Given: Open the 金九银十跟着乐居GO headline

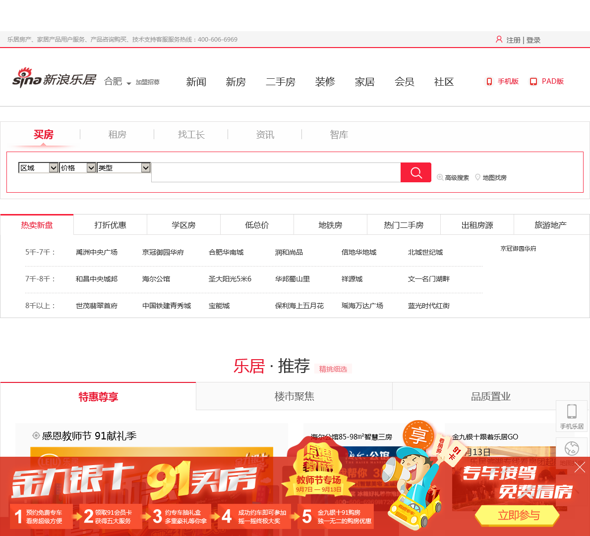Looking at the screenshot, I should click(485, 437).
